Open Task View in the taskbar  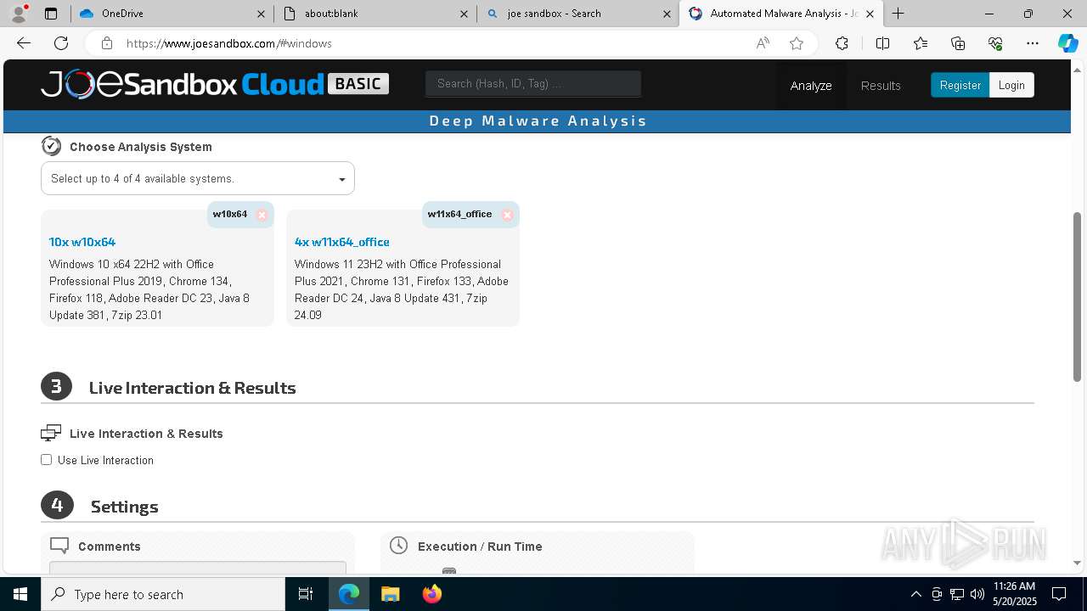pyautogui.click(x=306, y=594)
